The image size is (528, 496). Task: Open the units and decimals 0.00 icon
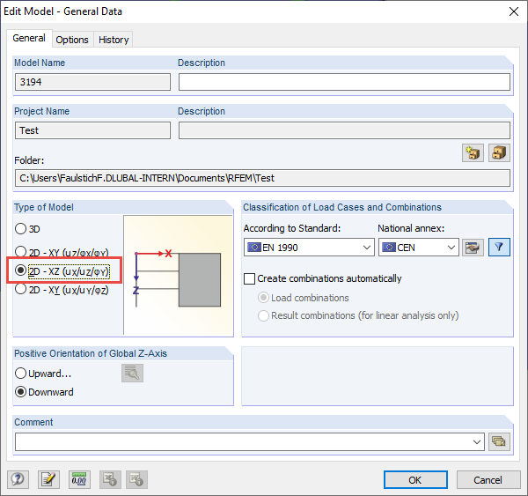pos(79,479)
